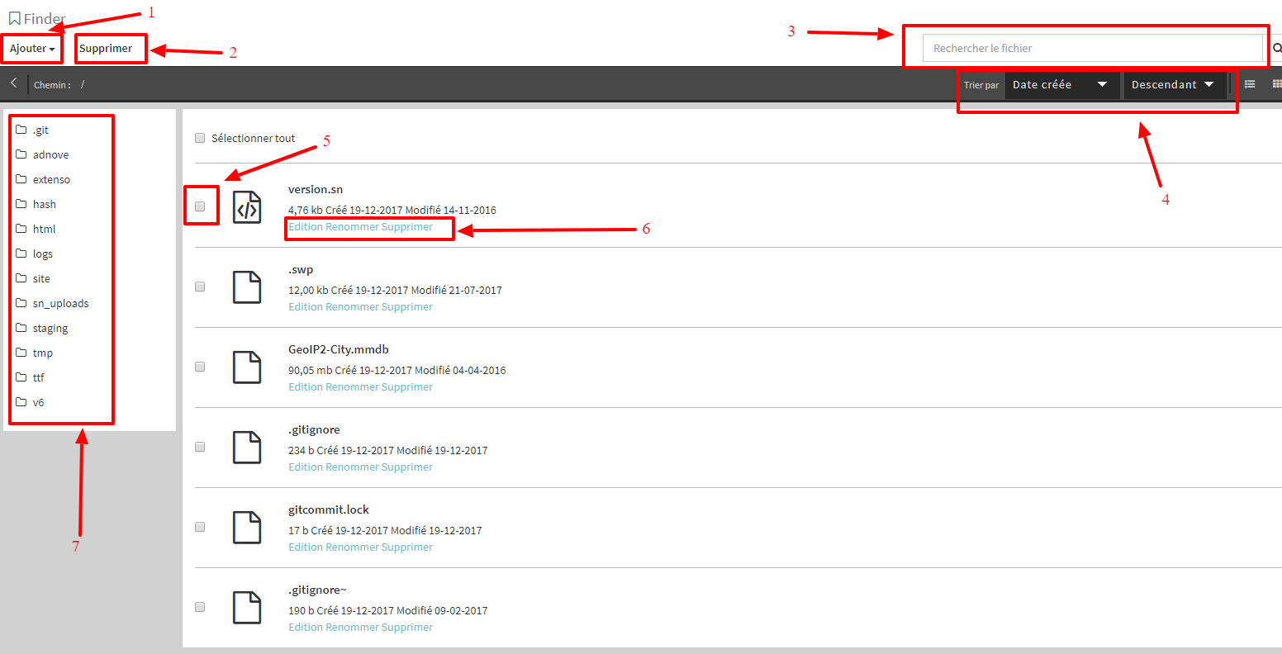The width and height of the screenshot is (1282, 654).
Task: Click the ttf folder icon
Action: pos(21,377)
